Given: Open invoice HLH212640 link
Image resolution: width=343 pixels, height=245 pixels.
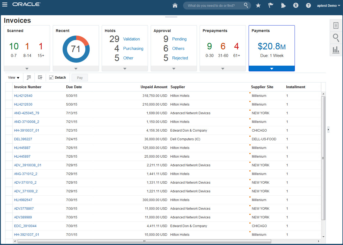Looking at the screenshot, I should [x=23, y=96].
